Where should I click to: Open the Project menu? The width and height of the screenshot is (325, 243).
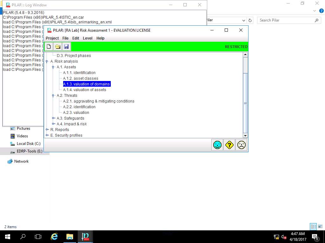point(52,38)
